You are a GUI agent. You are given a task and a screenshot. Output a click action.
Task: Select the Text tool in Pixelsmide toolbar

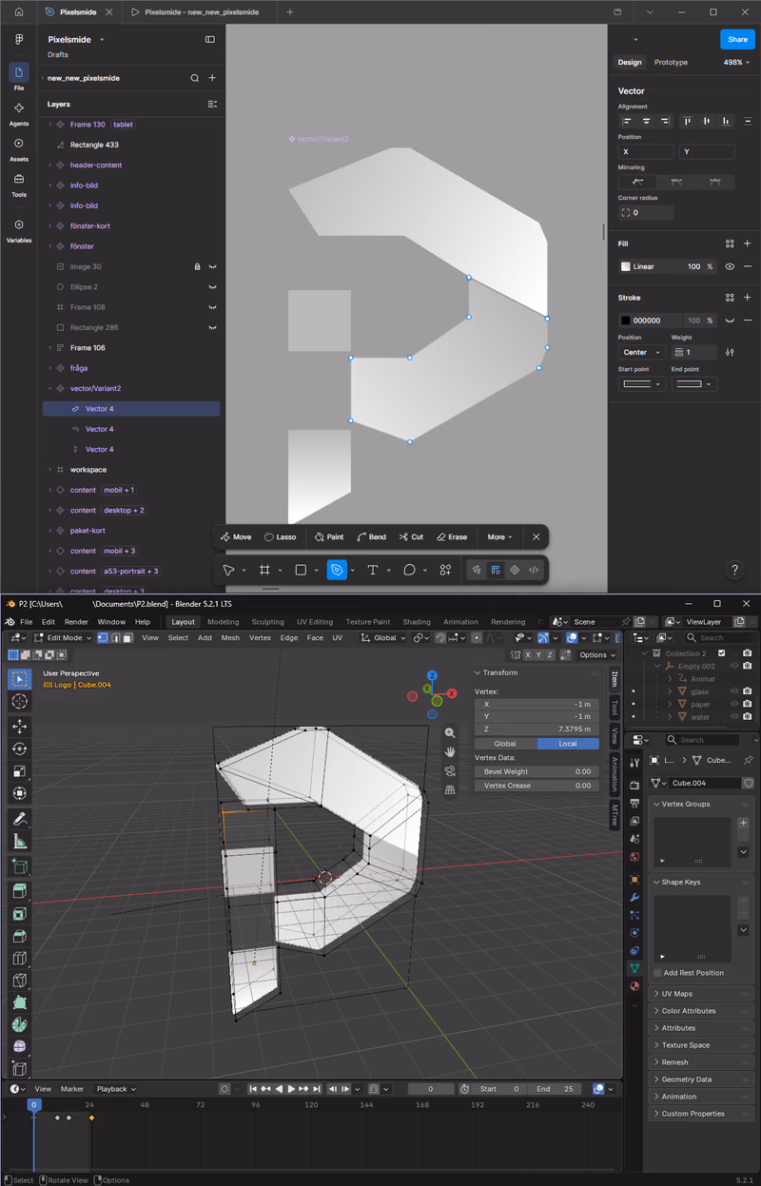tap(373, 570)
